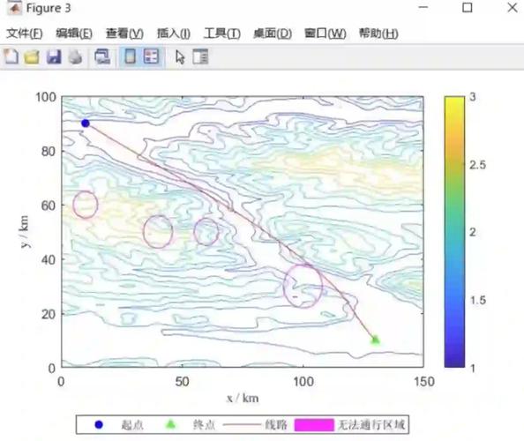Click the MATLAB icon in title bar
The height and width of the screenshot is (441, 524).
coord(14,8)
